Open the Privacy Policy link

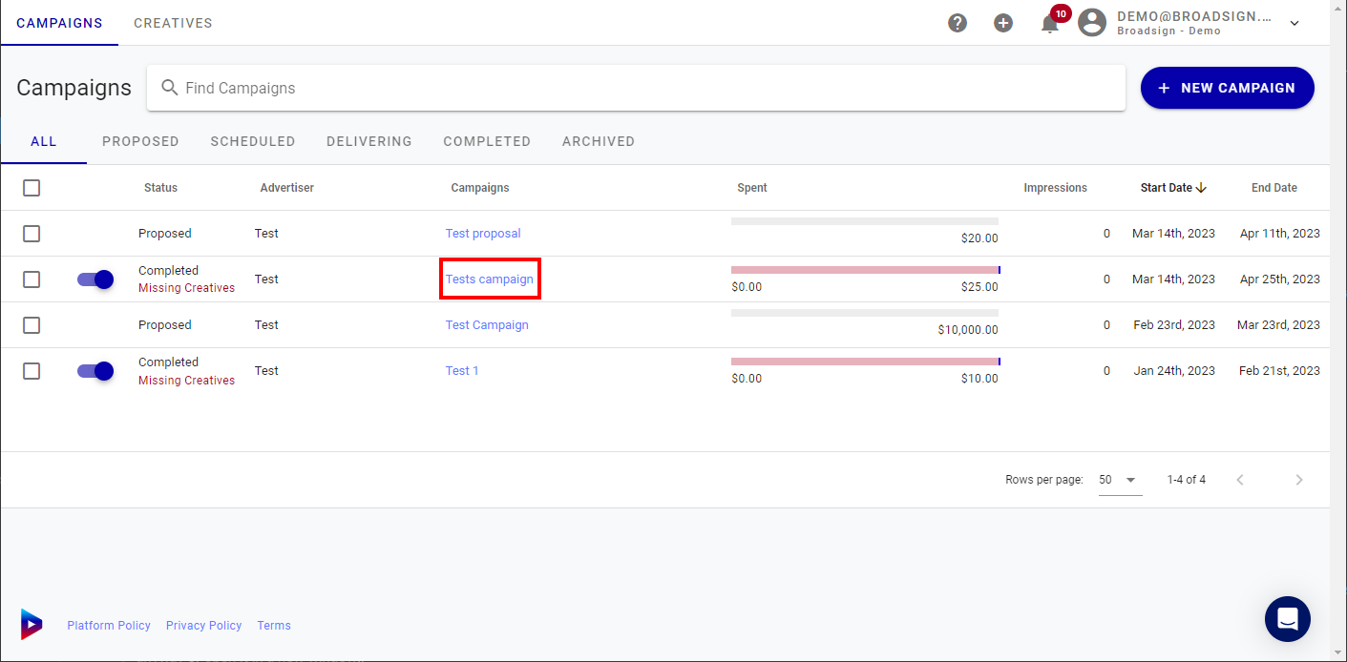tap(204, 626)
